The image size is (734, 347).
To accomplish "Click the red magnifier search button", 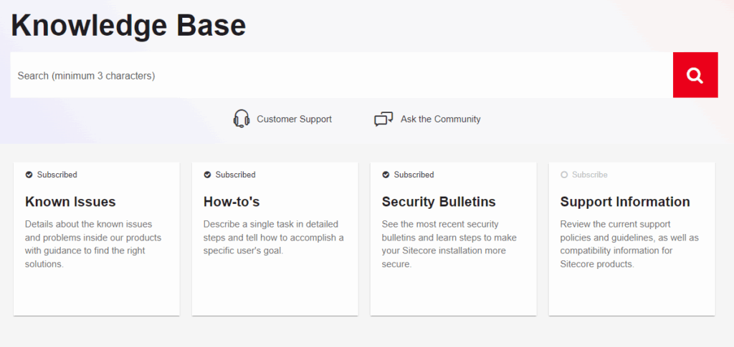I will pyautogui.click(x=695, y=75).
